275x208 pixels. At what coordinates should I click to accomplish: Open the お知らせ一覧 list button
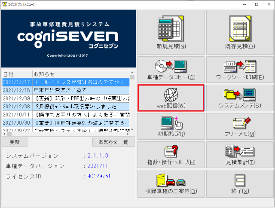pos(113,142)
